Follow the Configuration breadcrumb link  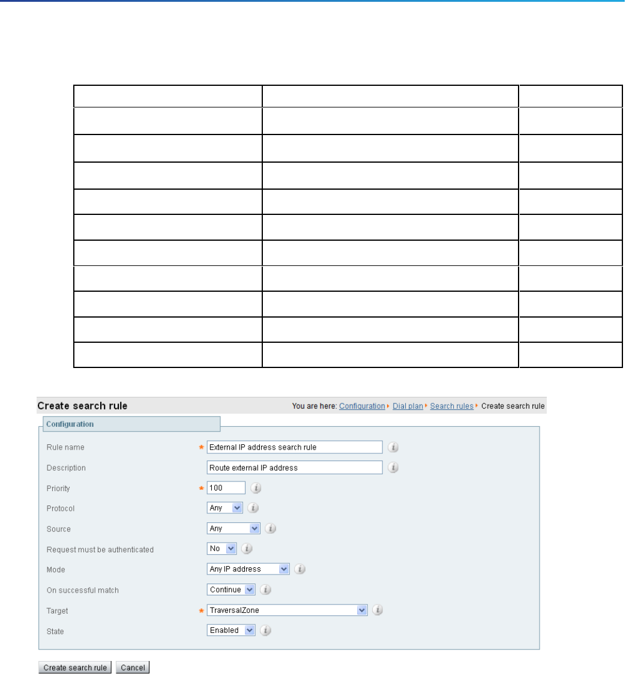pos(362,406)
